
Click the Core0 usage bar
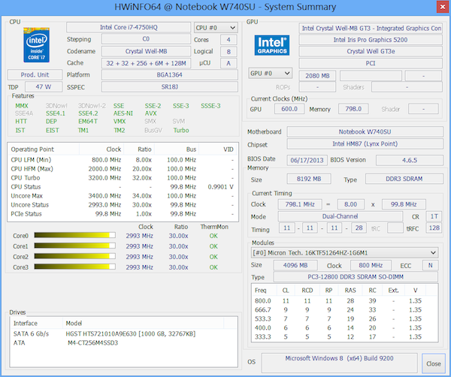point(74,235)
